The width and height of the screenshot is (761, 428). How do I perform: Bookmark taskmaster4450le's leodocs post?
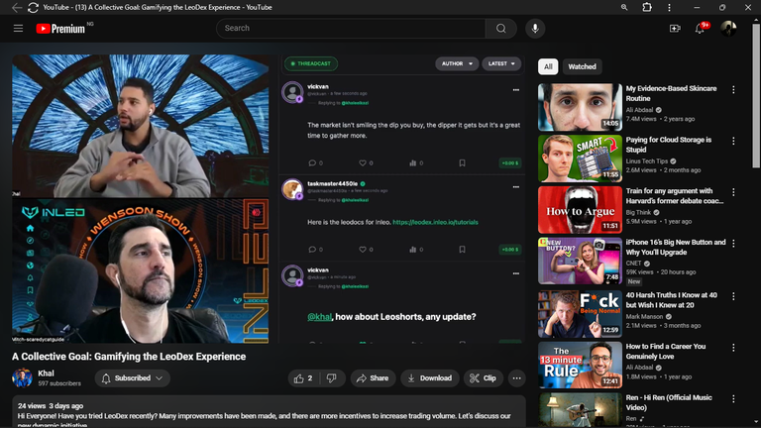tap(462, 250)
